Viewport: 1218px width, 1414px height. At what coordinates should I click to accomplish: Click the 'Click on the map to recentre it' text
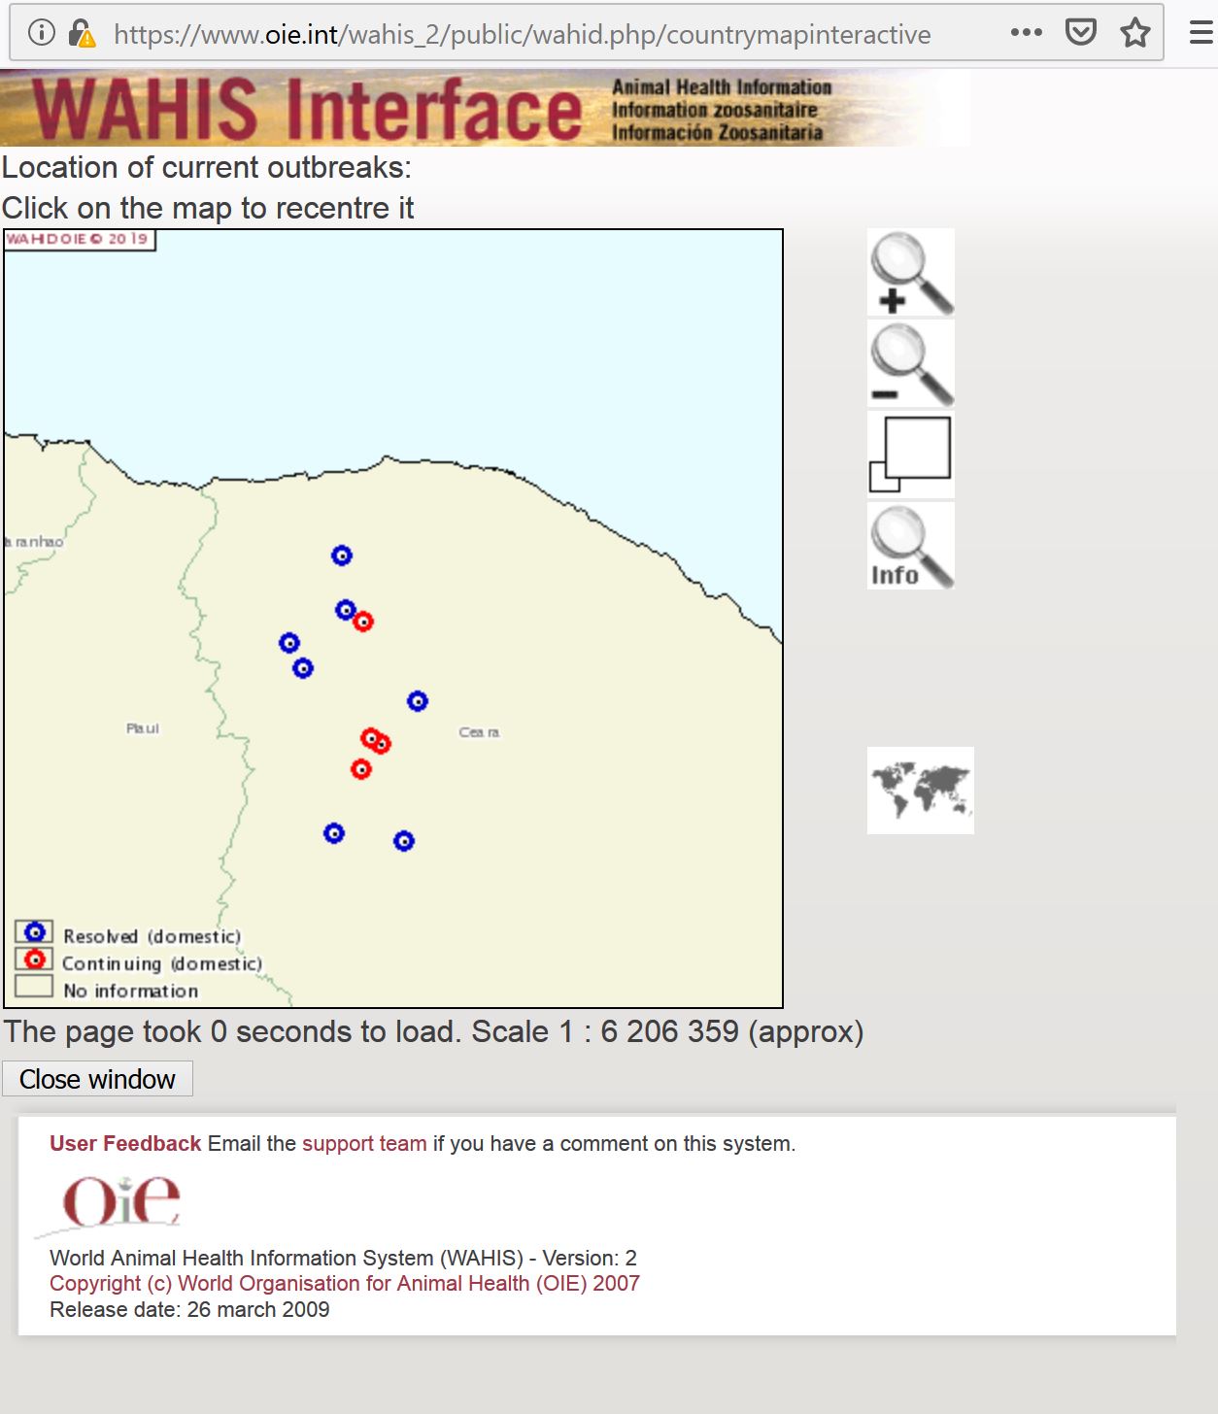coord(208,208)
